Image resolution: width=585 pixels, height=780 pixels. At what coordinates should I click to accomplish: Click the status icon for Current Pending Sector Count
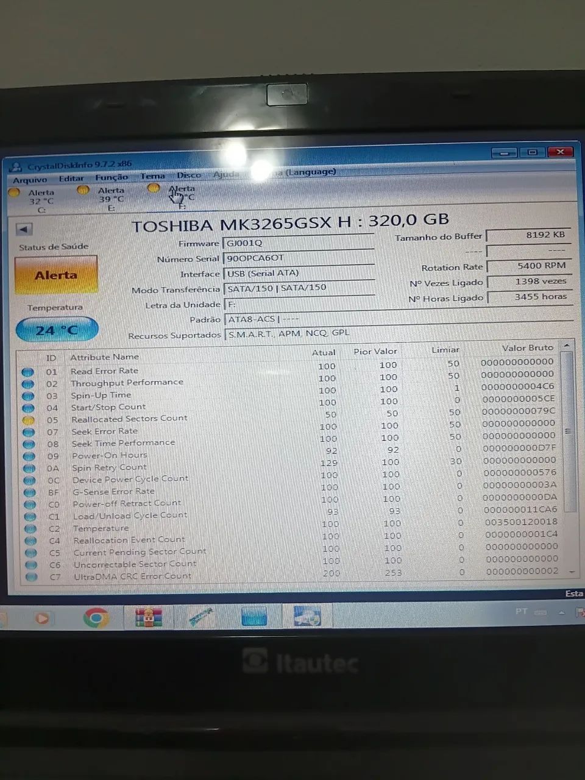pyautogui.click(x=32, y=553)
